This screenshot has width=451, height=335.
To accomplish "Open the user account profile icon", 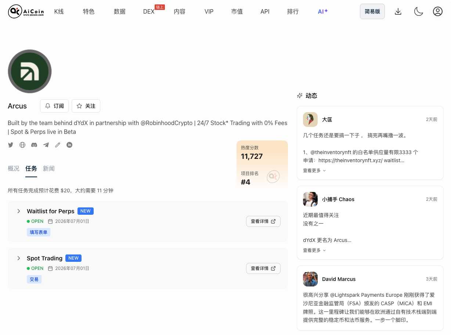I will click(x=437, y=12).
